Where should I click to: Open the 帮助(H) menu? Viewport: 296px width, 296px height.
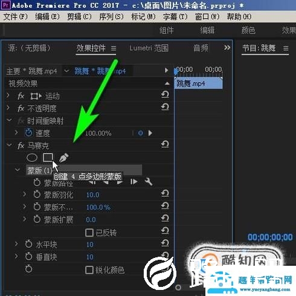(239, 16)
